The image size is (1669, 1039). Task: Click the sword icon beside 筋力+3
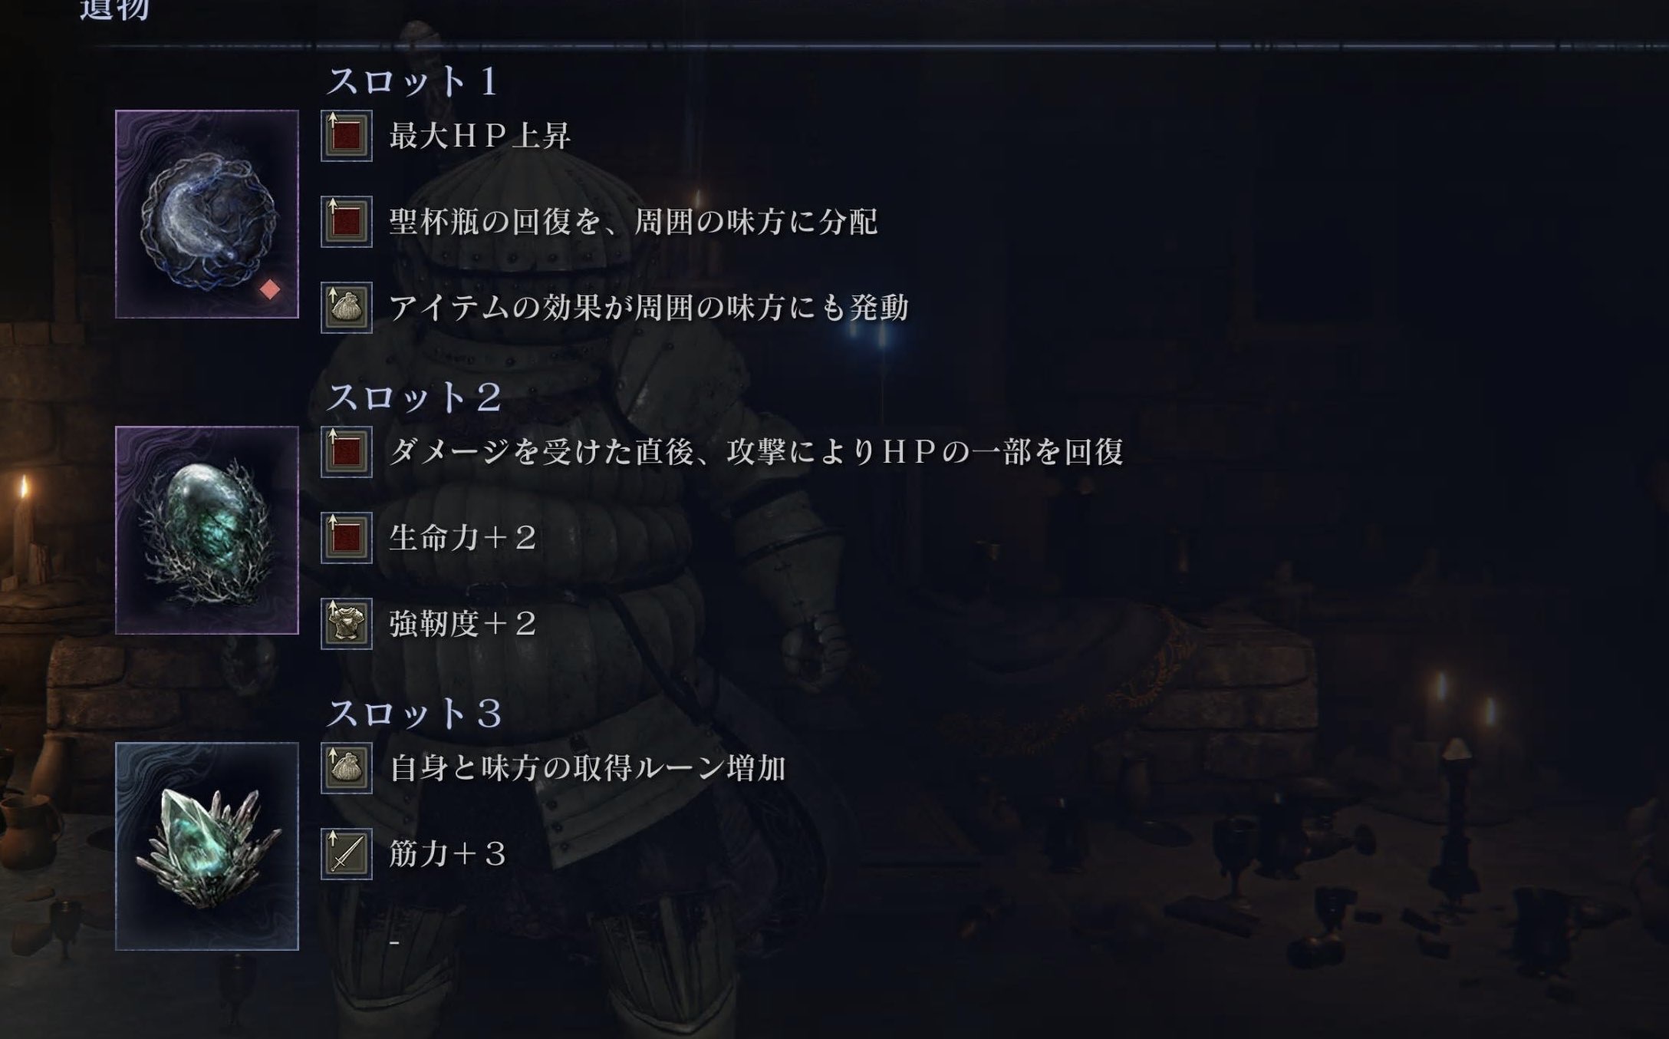coord(347,854)
